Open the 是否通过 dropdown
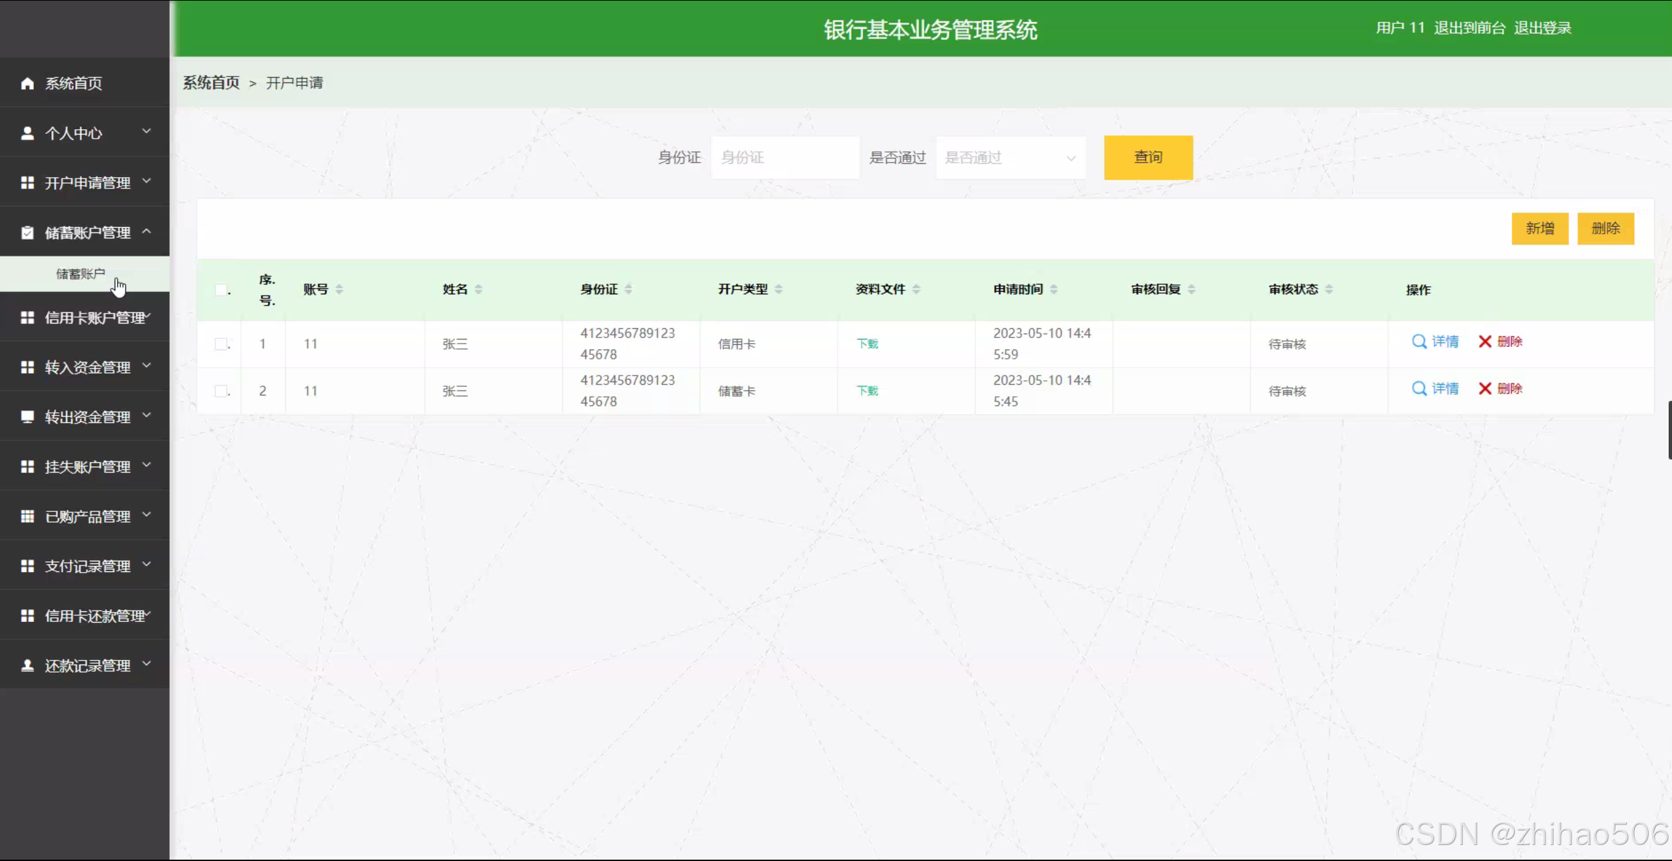This screenshot has height=861, width=1672. click(1010, 158)
